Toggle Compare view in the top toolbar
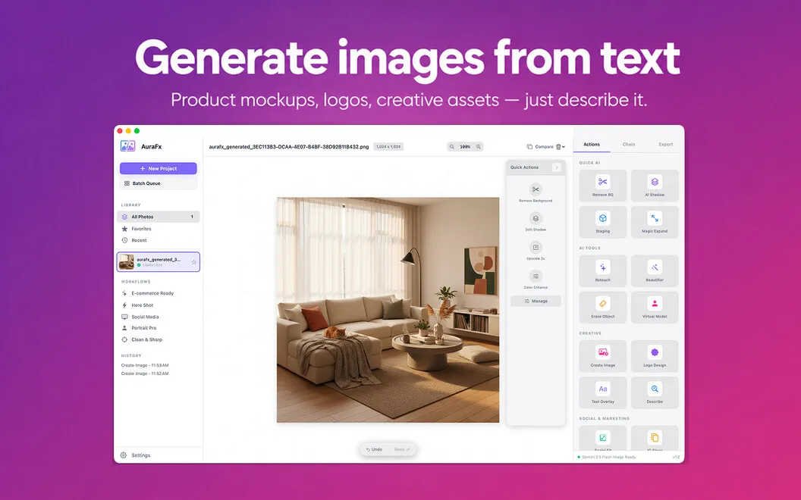Viewport: 801px width, 500px height. [x=540, y=146]
